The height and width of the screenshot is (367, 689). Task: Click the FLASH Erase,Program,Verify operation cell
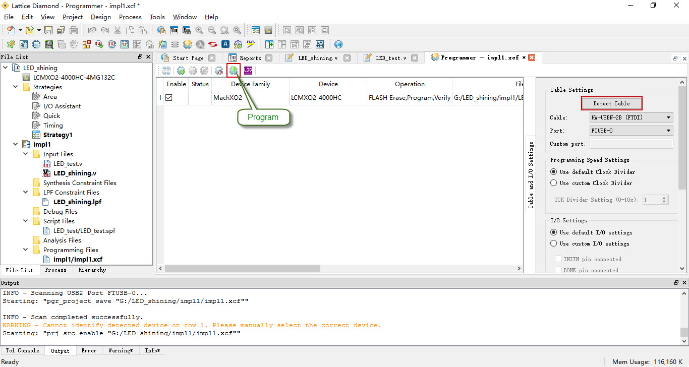[x=410, y=97]
